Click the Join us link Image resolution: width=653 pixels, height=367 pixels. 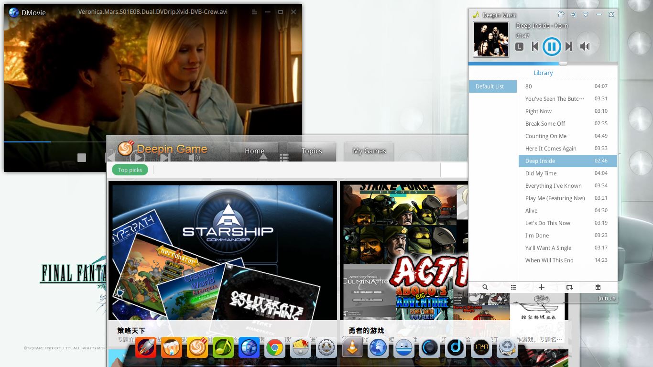[607, 298]
